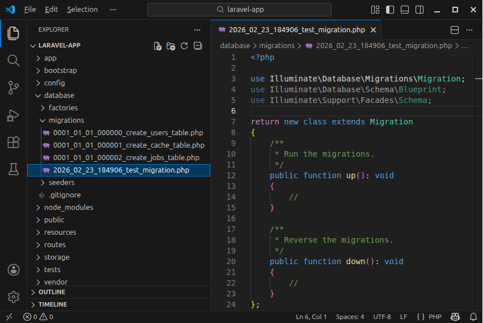This screenshot has height=323, width=483.
Task: Create a new folder in LARAVEL-APP
Action: (171, 46)
